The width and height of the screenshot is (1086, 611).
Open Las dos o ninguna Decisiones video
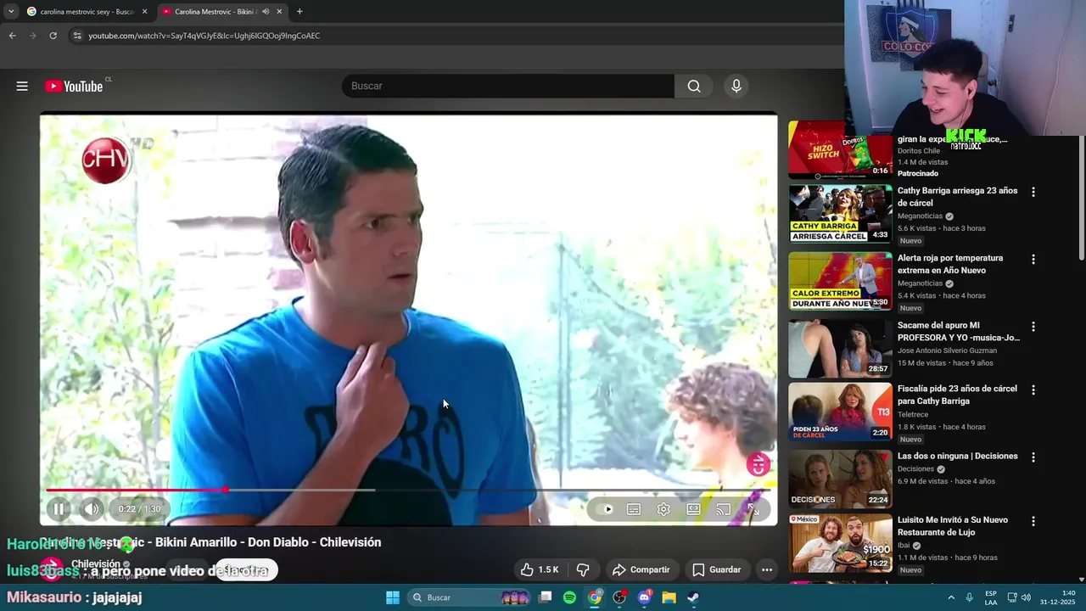(x=958, y=456)
